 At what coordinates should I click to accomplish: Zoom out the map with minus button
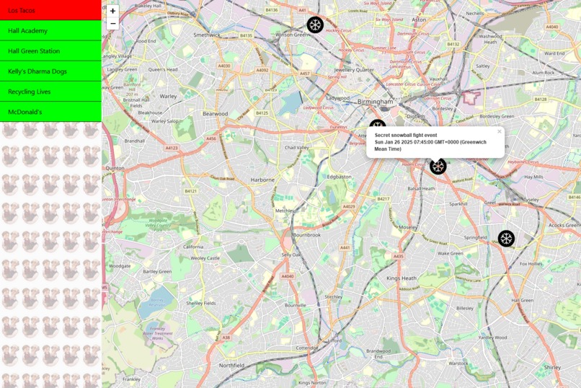tap(112, 23)
